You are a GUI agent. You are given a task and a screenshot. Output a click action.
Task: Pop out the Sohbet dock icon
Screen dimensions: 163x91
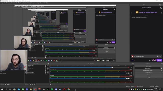click(160, 5)
